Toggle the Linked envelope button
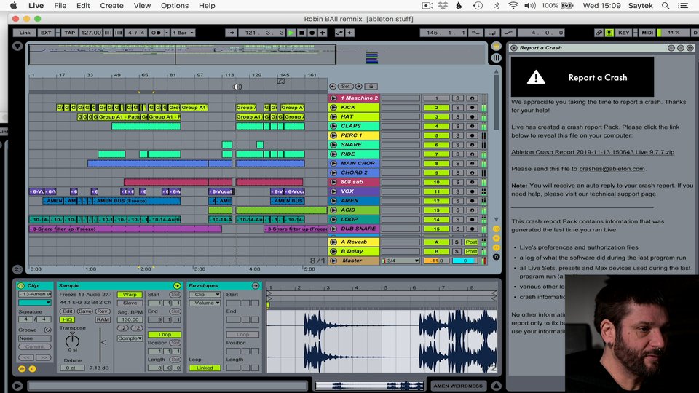699x393 pixels. 205,368
